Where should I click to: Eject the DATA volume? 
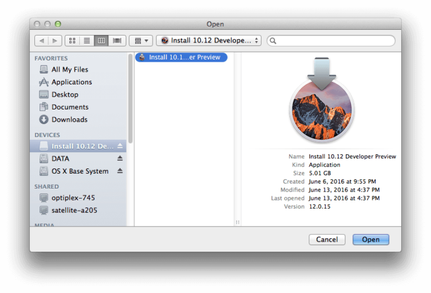[x=120, y=158]
